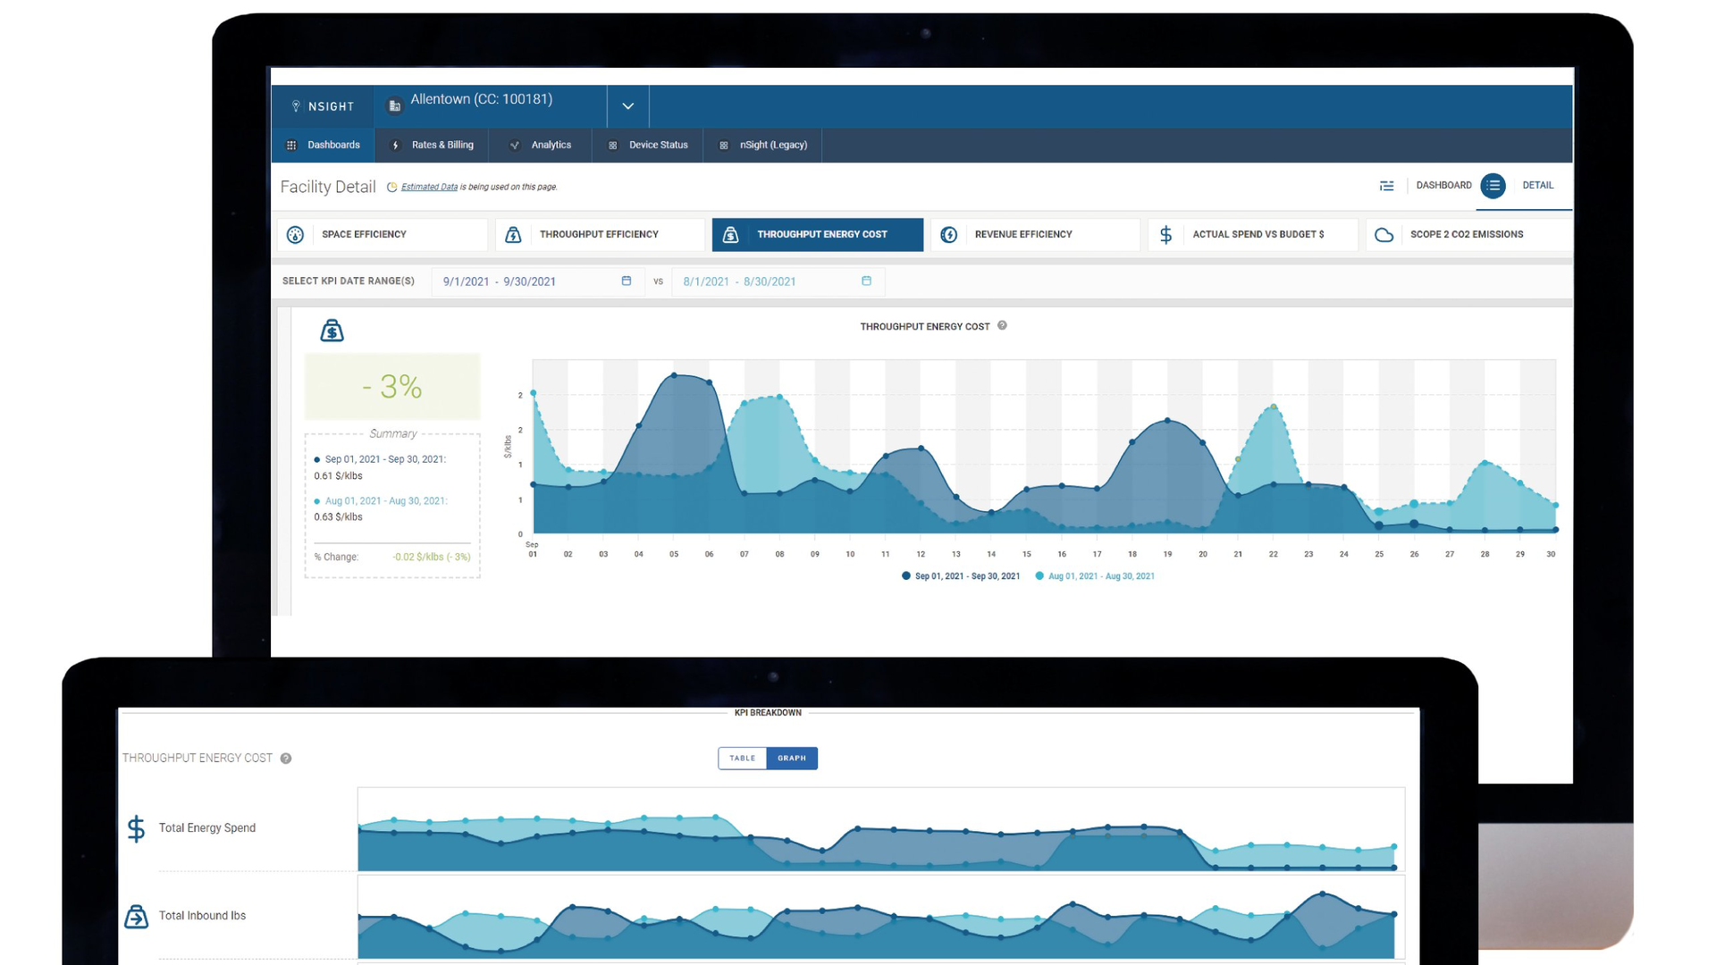Select the cloud icon for Scope 2 CO2 Emissions

coord(1384,234)
